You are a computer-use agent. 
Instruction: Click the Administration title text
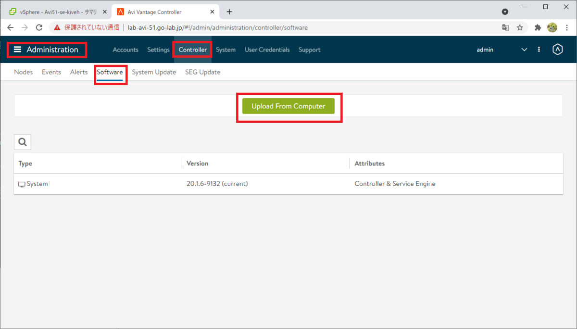(52, 50)
